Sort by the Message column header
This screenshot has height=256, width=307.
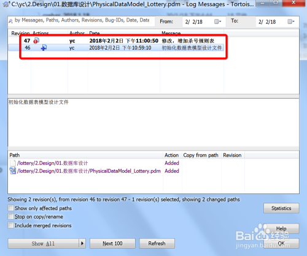click(171, 33)
